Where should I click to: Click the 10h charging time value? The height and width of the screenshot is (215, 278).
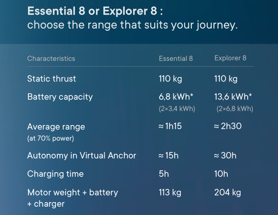point(221,174)
